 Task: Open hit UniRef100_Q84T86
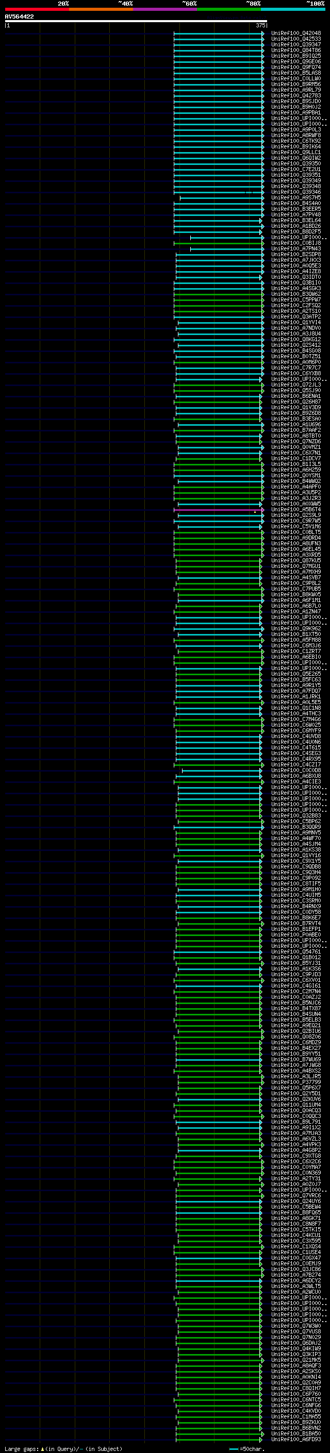296,50
